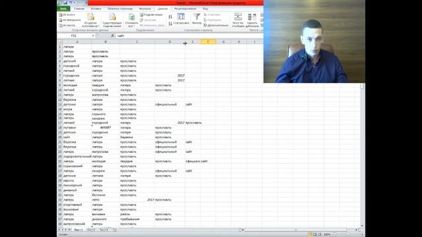Switch to the Page Layout (Разметка страницы) tab
Image resolution: width=422 pixels, height=237 pixels.
pyautogui.click(x=120, y=9)
